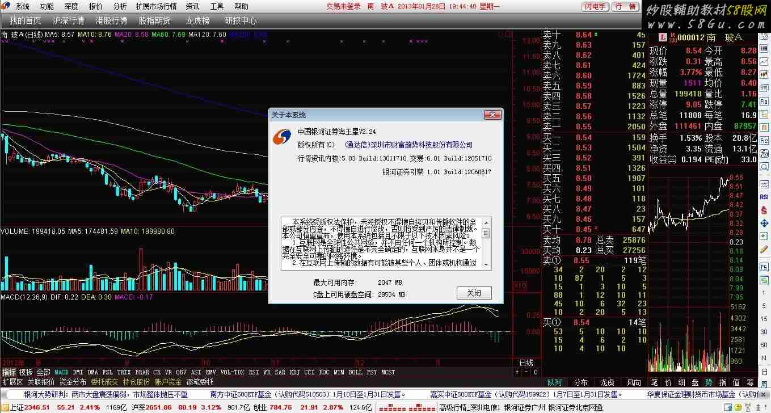Click the red S icon below RSI
This screenshot has width=771, height=413.
coord(764,210)
